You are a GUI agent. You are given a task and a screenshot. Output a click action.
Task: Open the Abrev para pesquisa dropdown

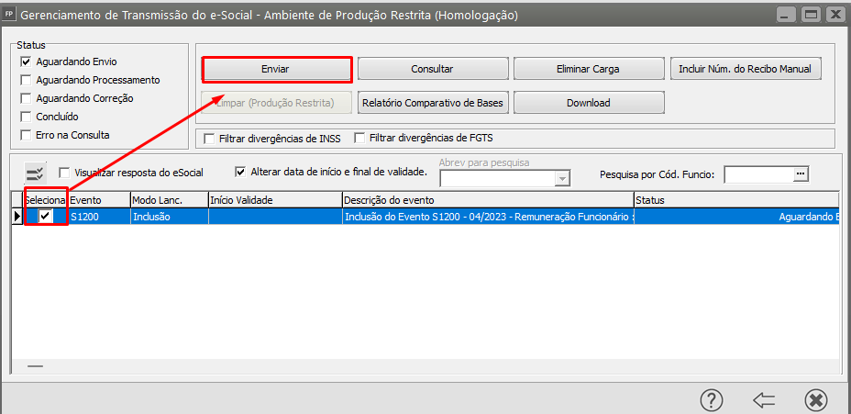(563, 178)
